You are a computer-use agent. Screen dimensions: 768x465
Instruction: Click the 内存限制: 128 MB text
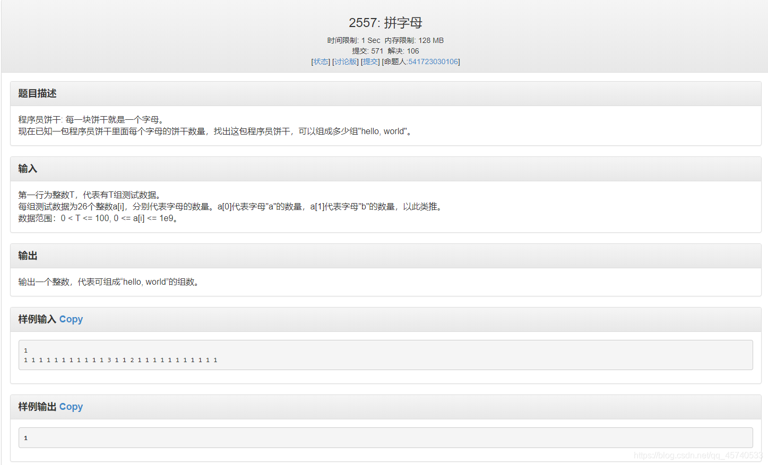(x=414, y=40)
